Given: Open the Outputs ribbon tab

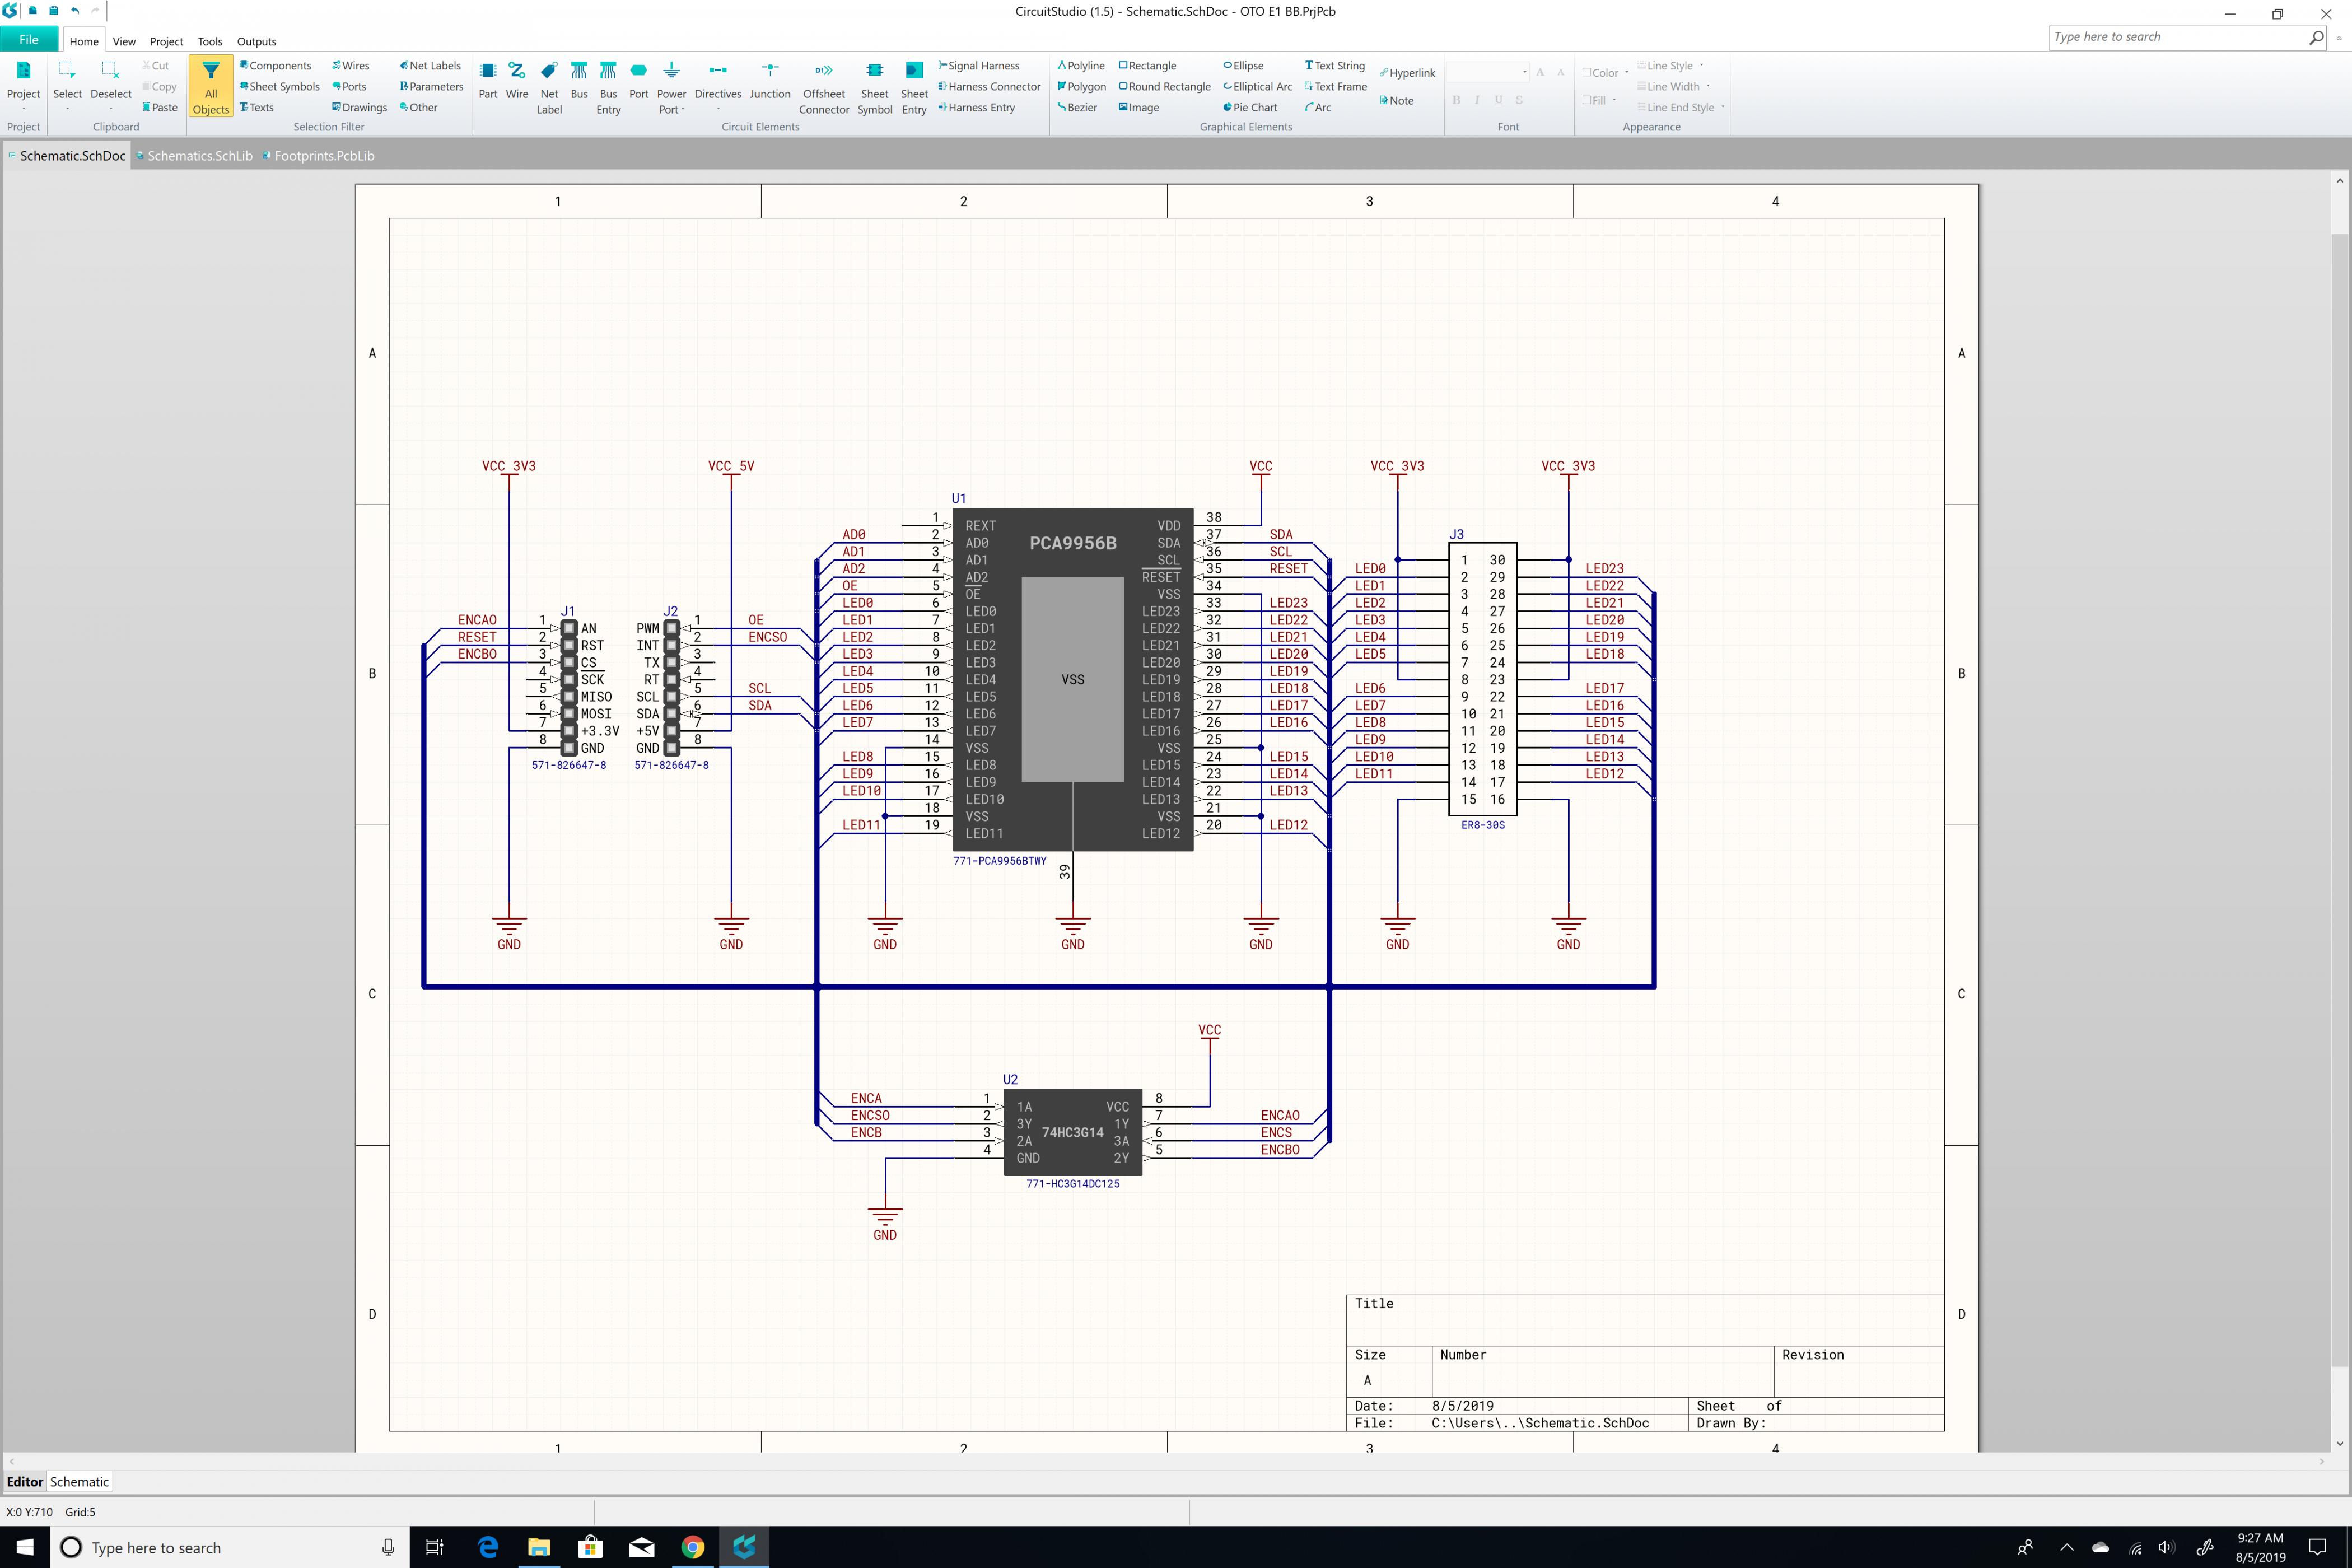Looking at the screenshot, I should (256, 42).
